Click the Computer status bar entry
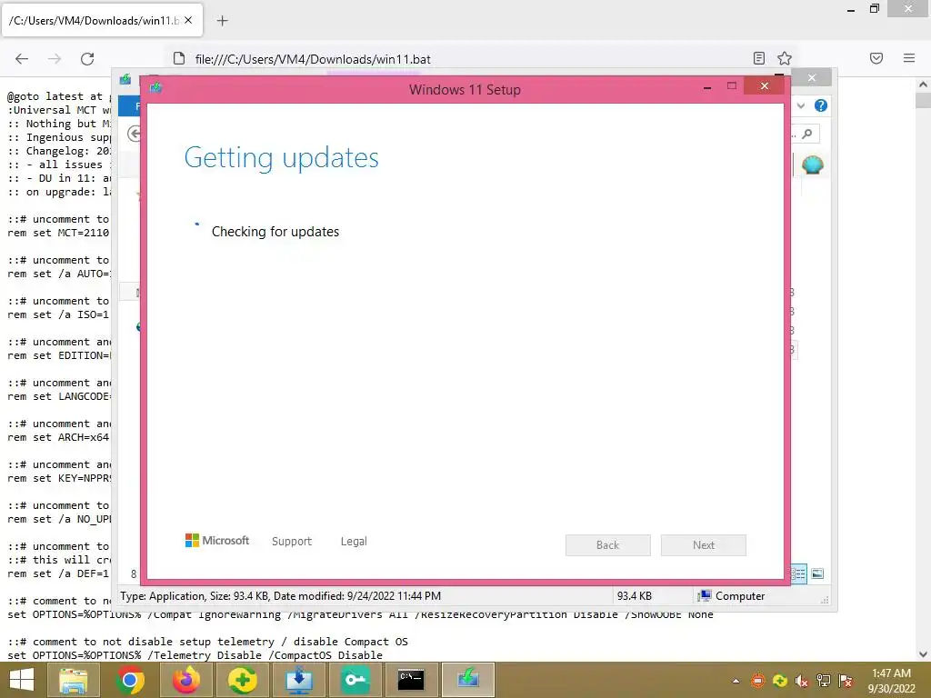The height and width of the screenshot is (698, 931). coord(732,596)
